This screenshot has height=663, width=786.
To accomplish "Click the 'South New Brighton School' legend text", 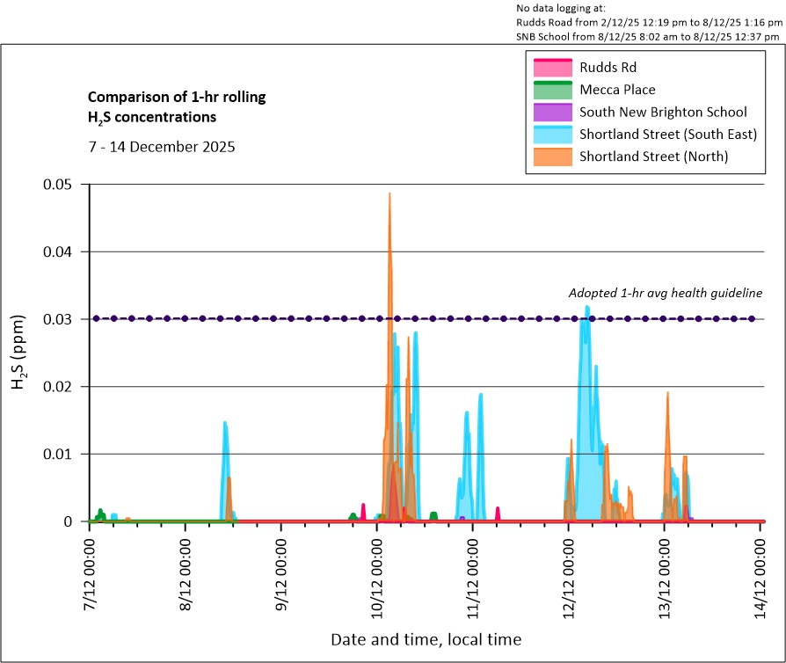I will pyautogui.click(x=663, y=113).
